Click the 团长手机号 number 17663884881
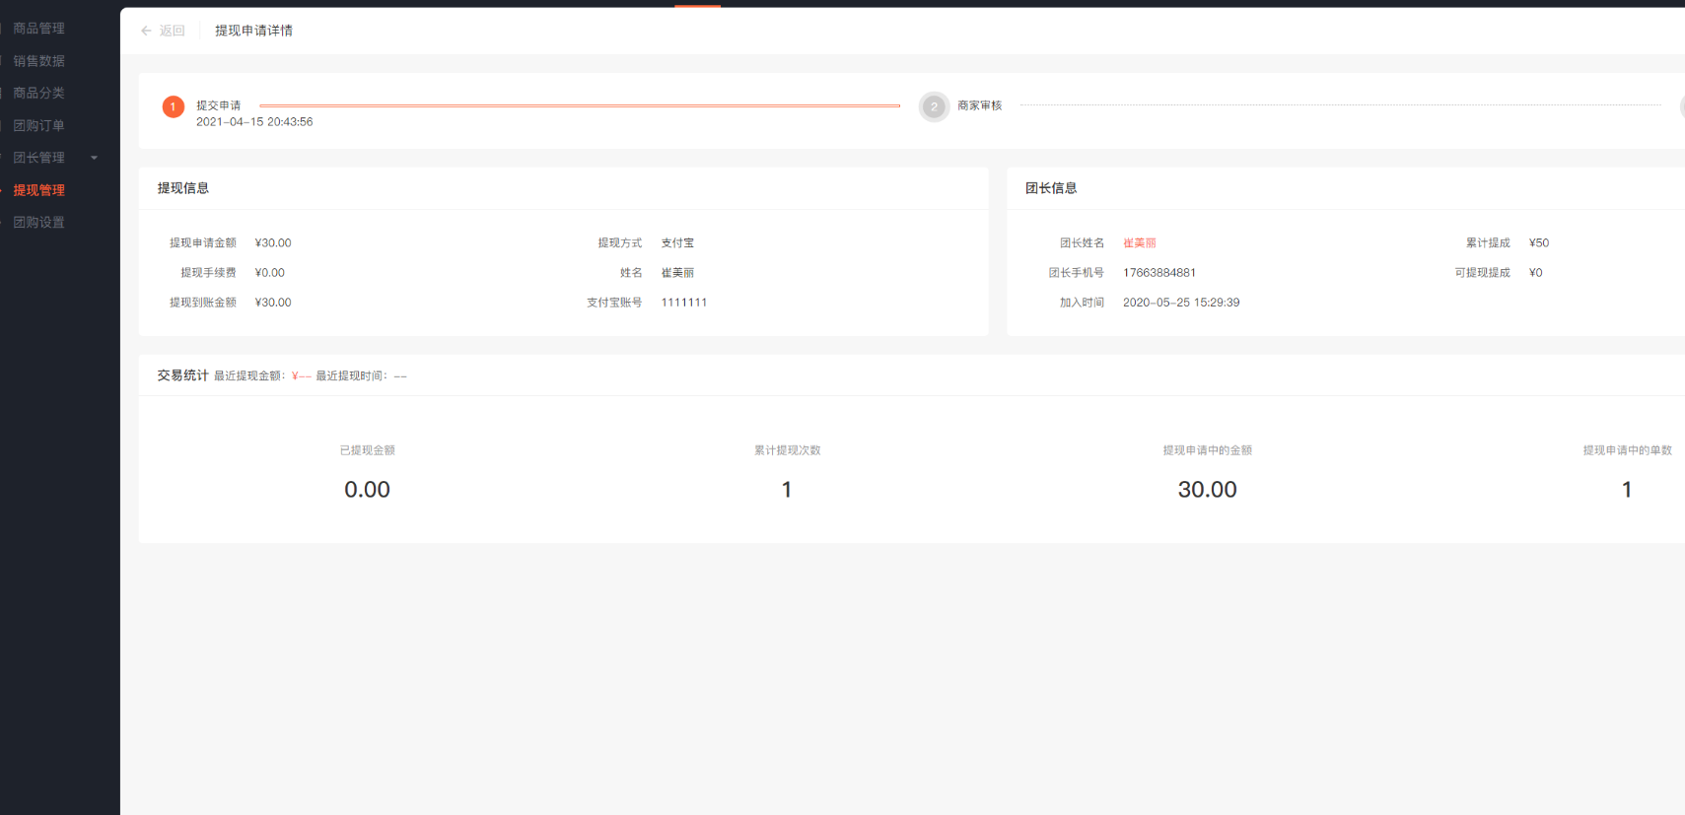This screenshot has height=815, width=1685. tap(1158, 273)
